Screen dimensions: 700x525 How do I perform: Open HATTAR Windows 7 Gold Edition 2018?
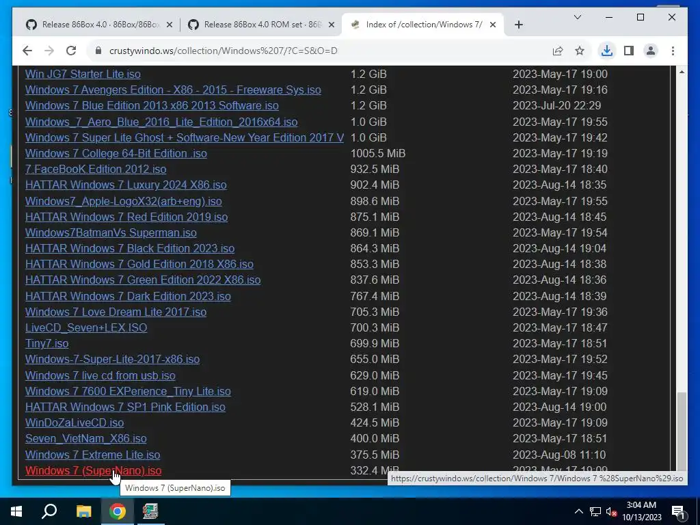pyautogui.click(x=139, y=264)
